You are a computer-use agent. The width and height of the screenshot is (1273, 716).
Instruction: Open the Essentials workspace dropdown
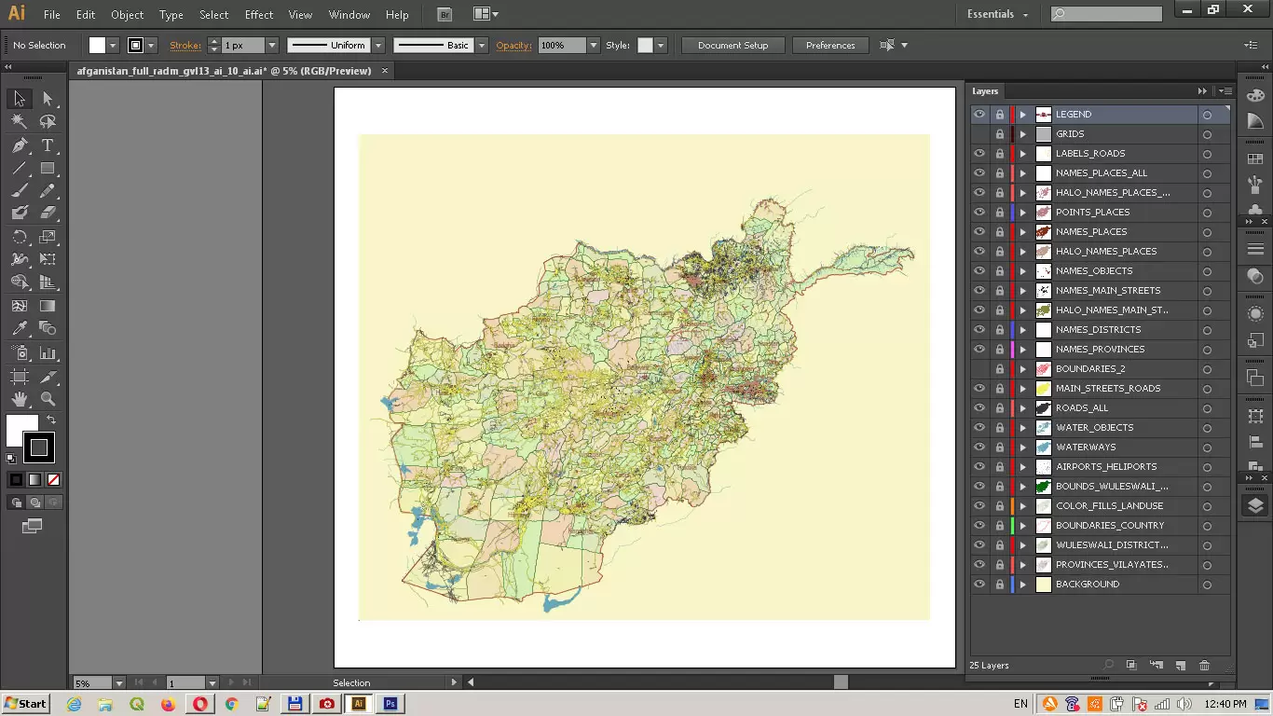[998, 14]
